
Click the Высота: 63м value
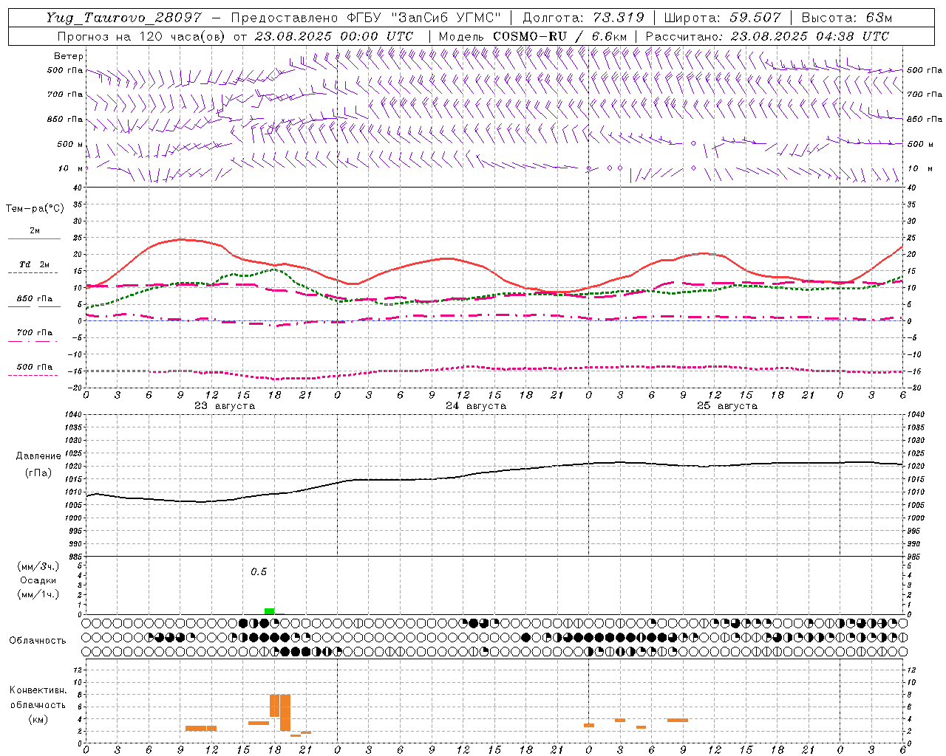[x=847, y=18]
